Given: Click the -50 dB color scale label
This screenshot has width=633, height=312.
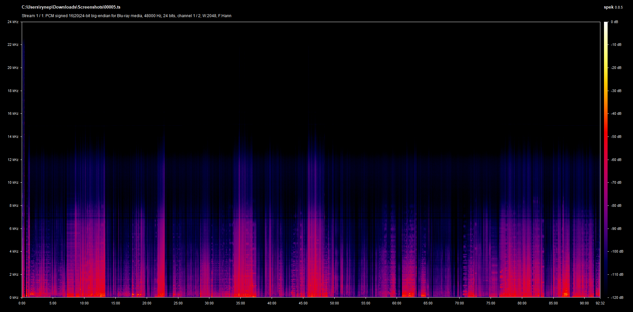Looking at the screenshot, I should (x=616, y=137).
